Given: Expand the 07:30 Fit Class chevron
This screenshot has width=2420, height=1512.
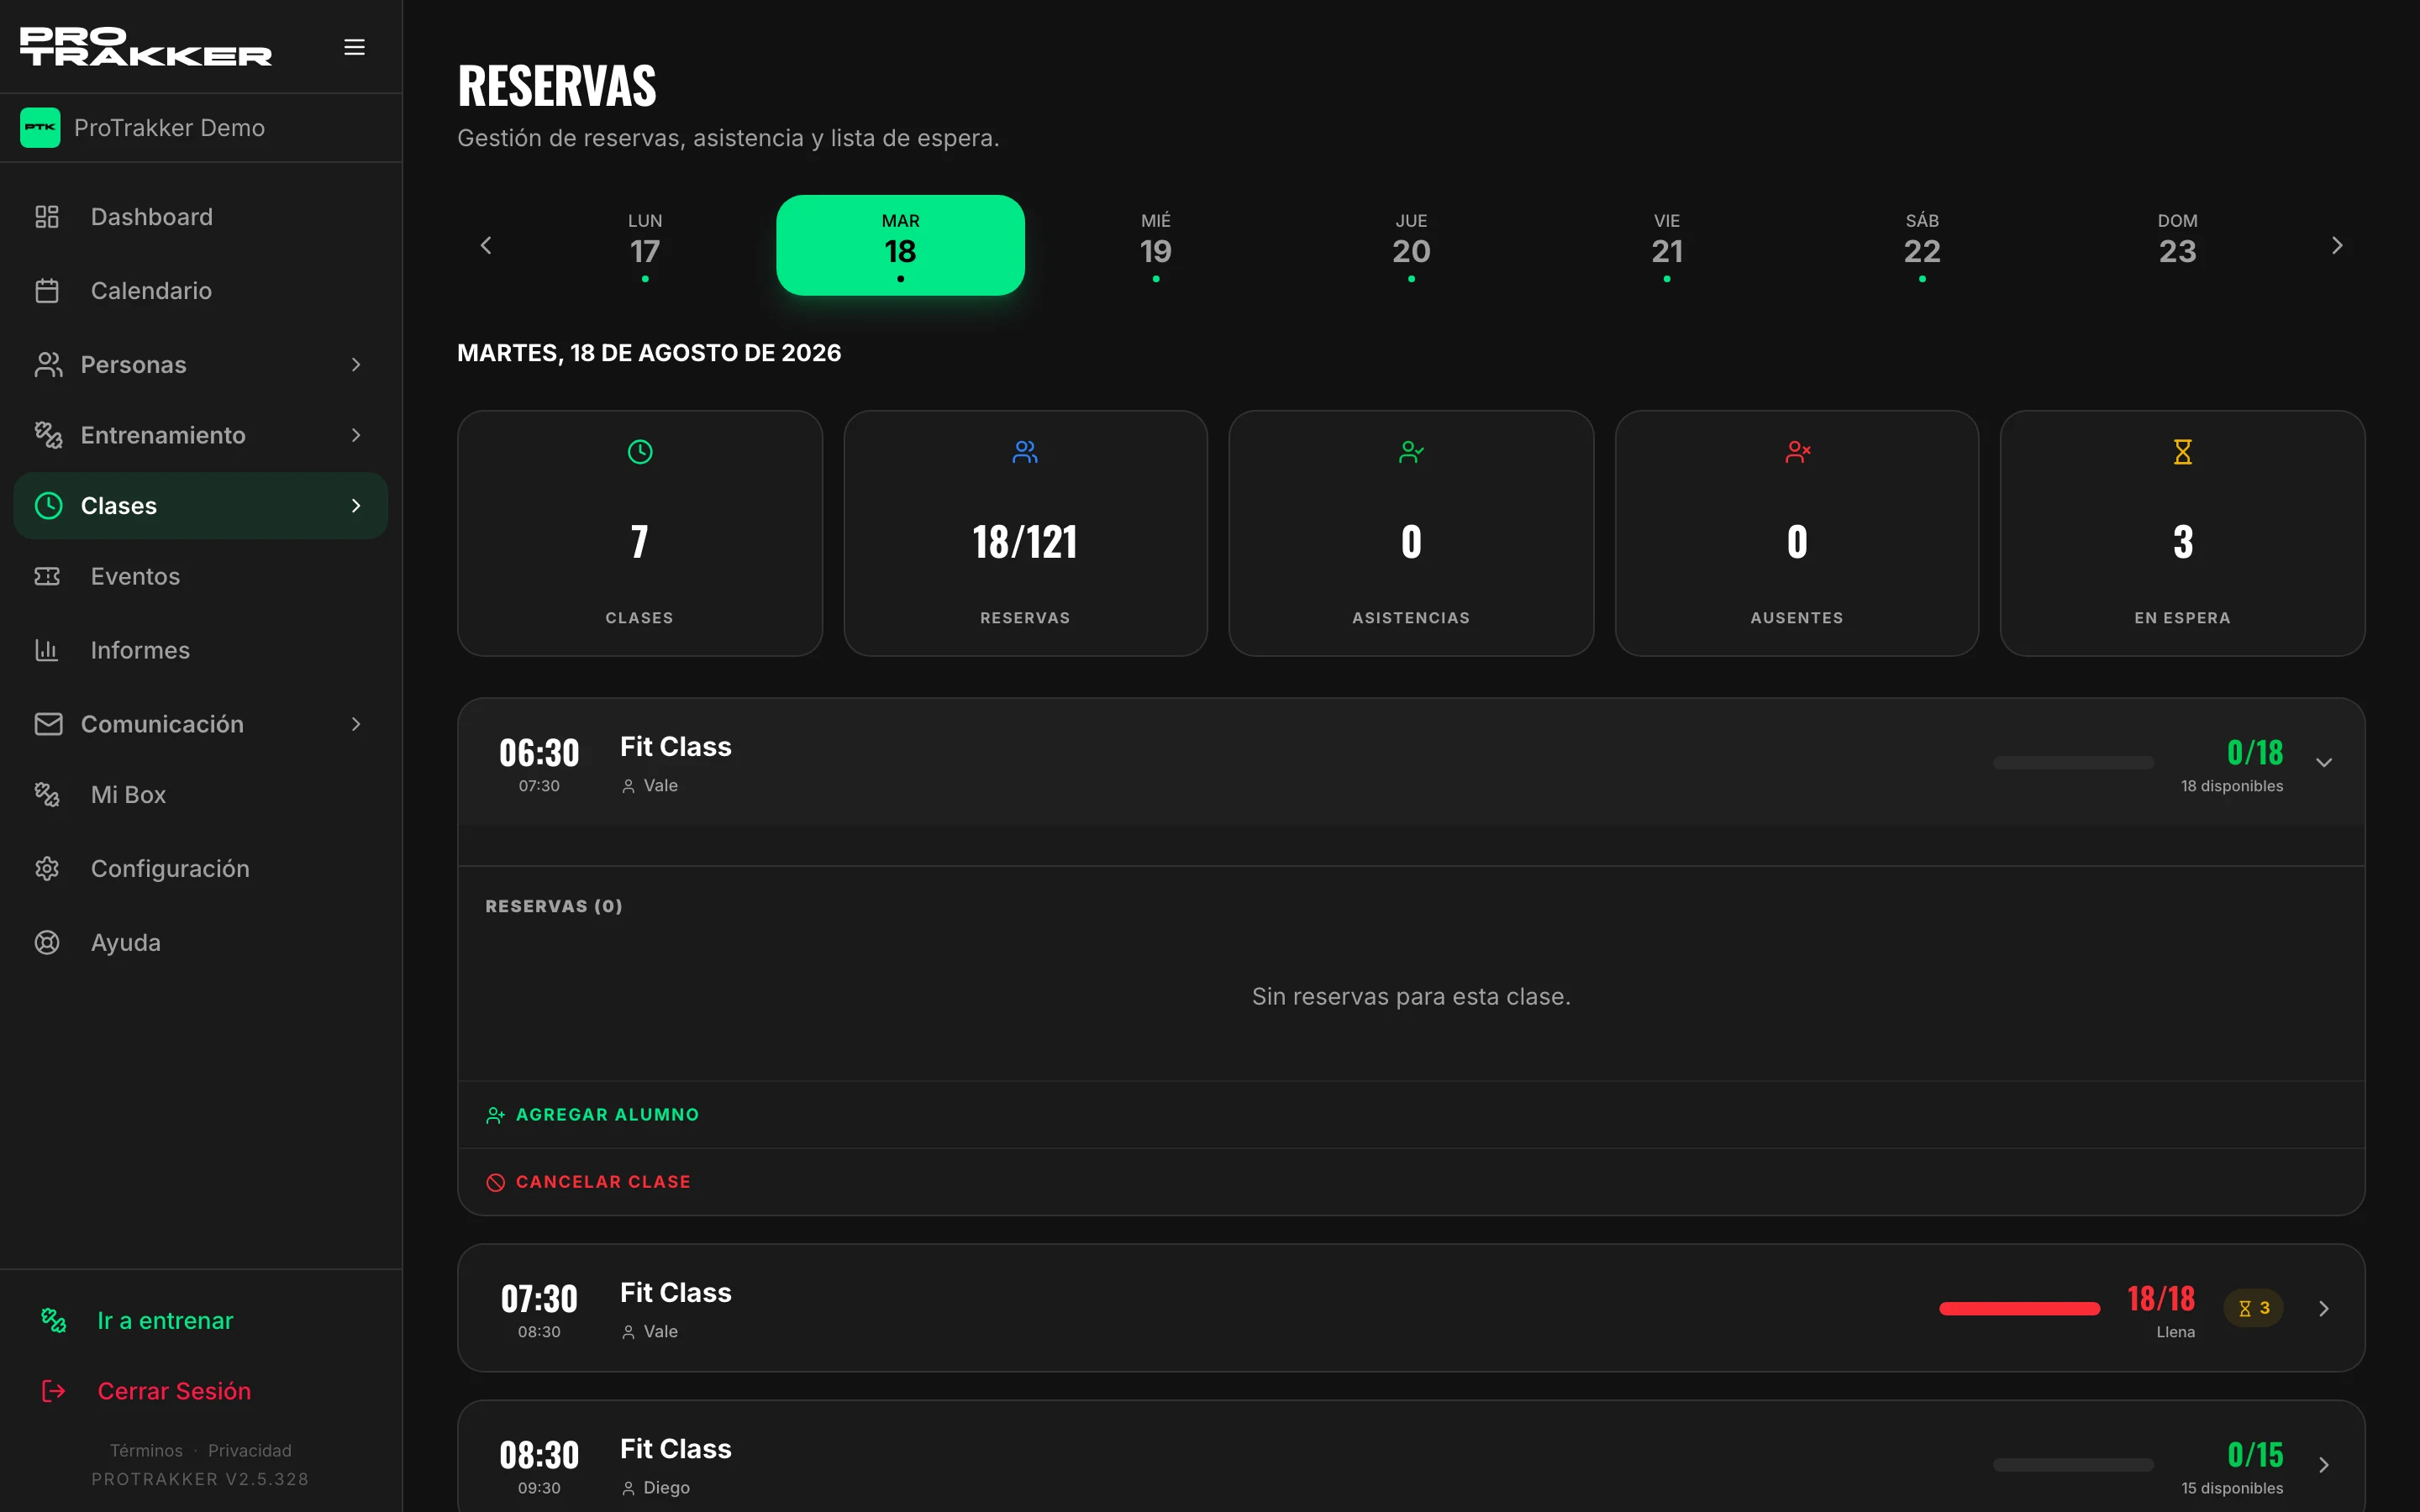Looking at the screenshot, I should coord(2324,1309).
